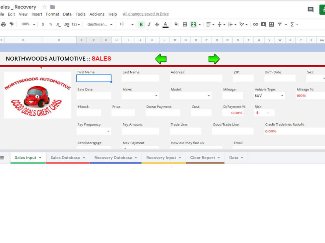Expand the merge cells options arrow
The height and width of the screenshot is (243, 325).
tap(200, 25)
